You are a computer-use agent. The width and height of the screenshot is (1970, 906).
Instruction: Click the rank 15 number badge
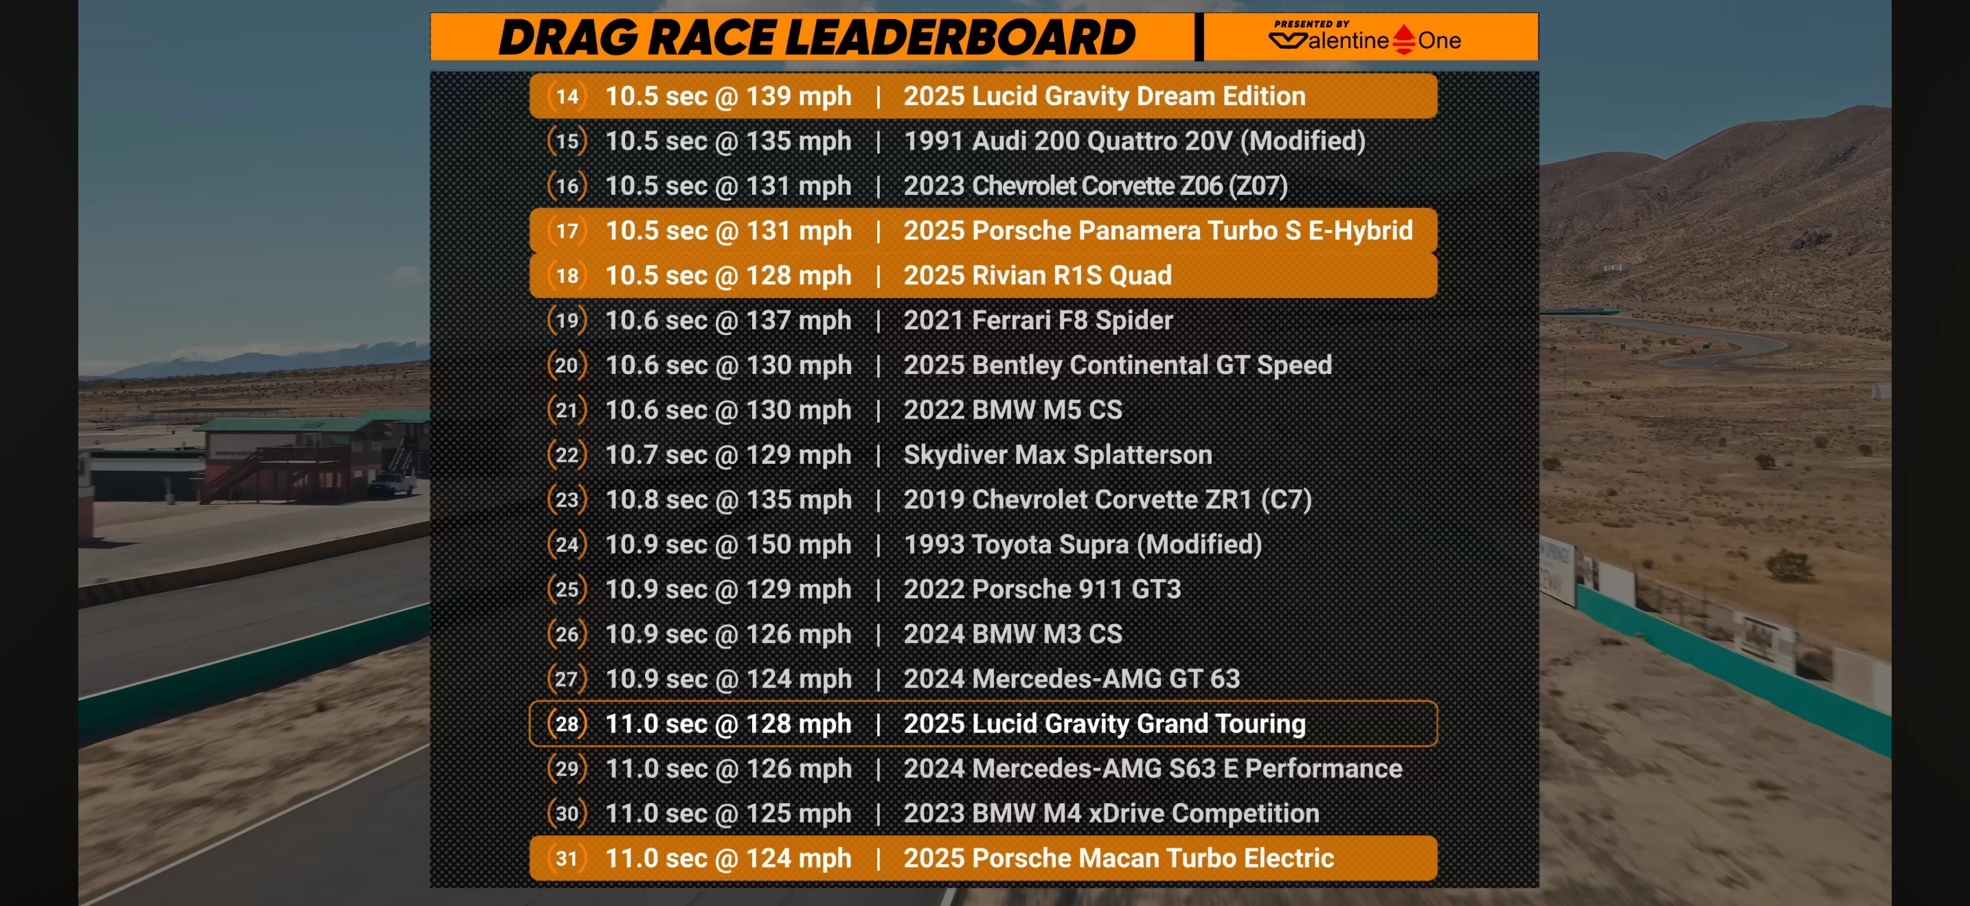tap(567, 141)
